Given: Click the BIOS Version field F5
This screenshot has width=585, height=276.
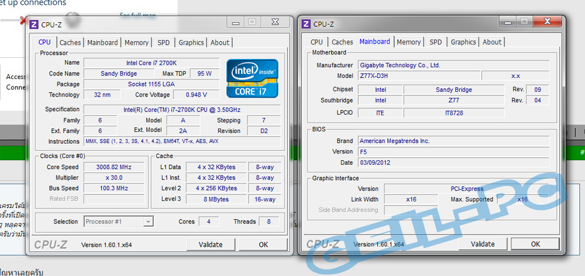Looking at the screenshot, I should [454, 152].
